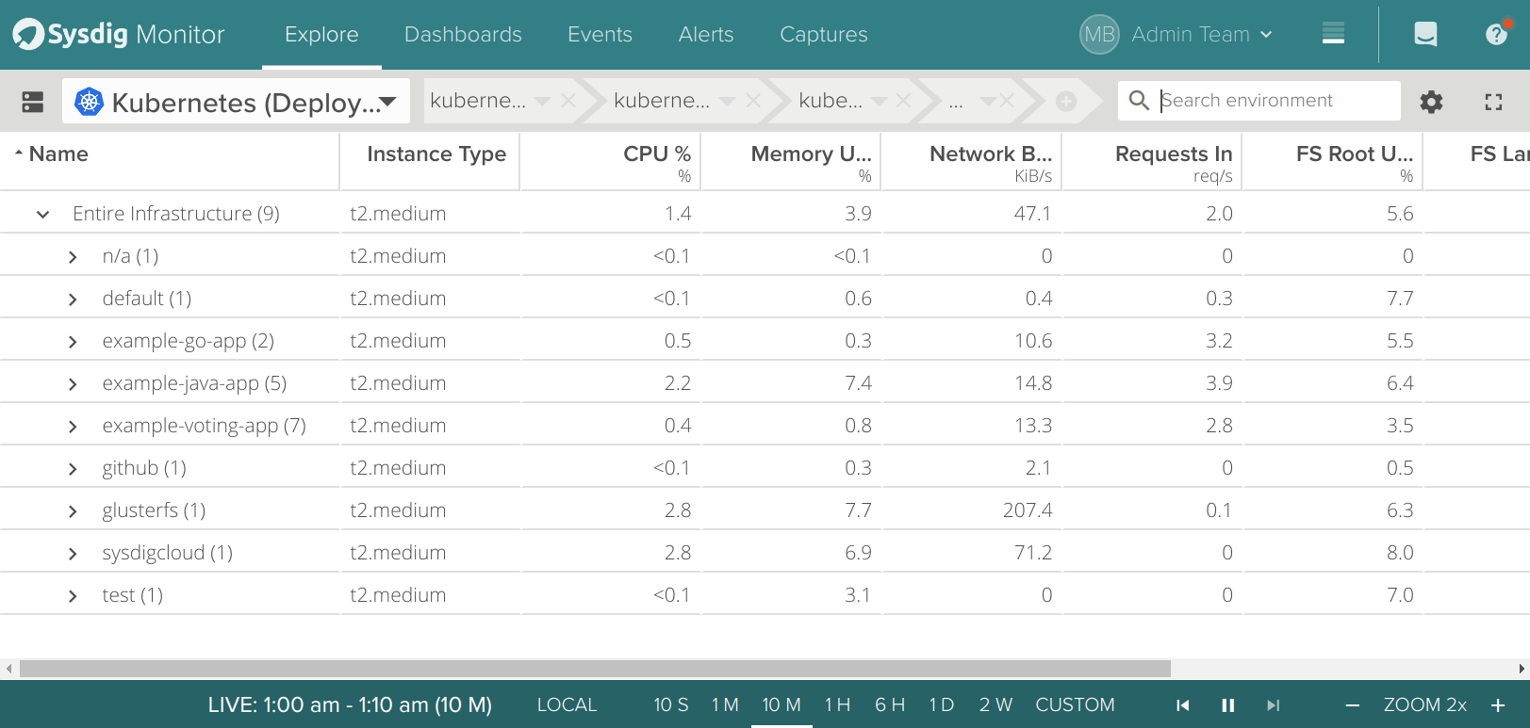Zoom out the timeline with the minus icon

tap(1353, 705)
